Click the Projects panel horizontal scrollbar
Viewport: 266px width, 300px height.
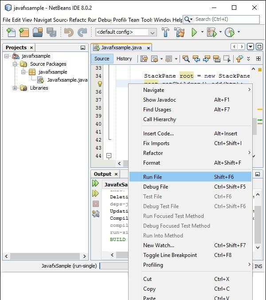[45, 256]
